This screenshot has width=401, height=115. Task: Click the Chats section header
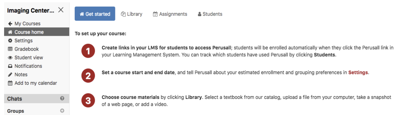(x=37, y=98)
